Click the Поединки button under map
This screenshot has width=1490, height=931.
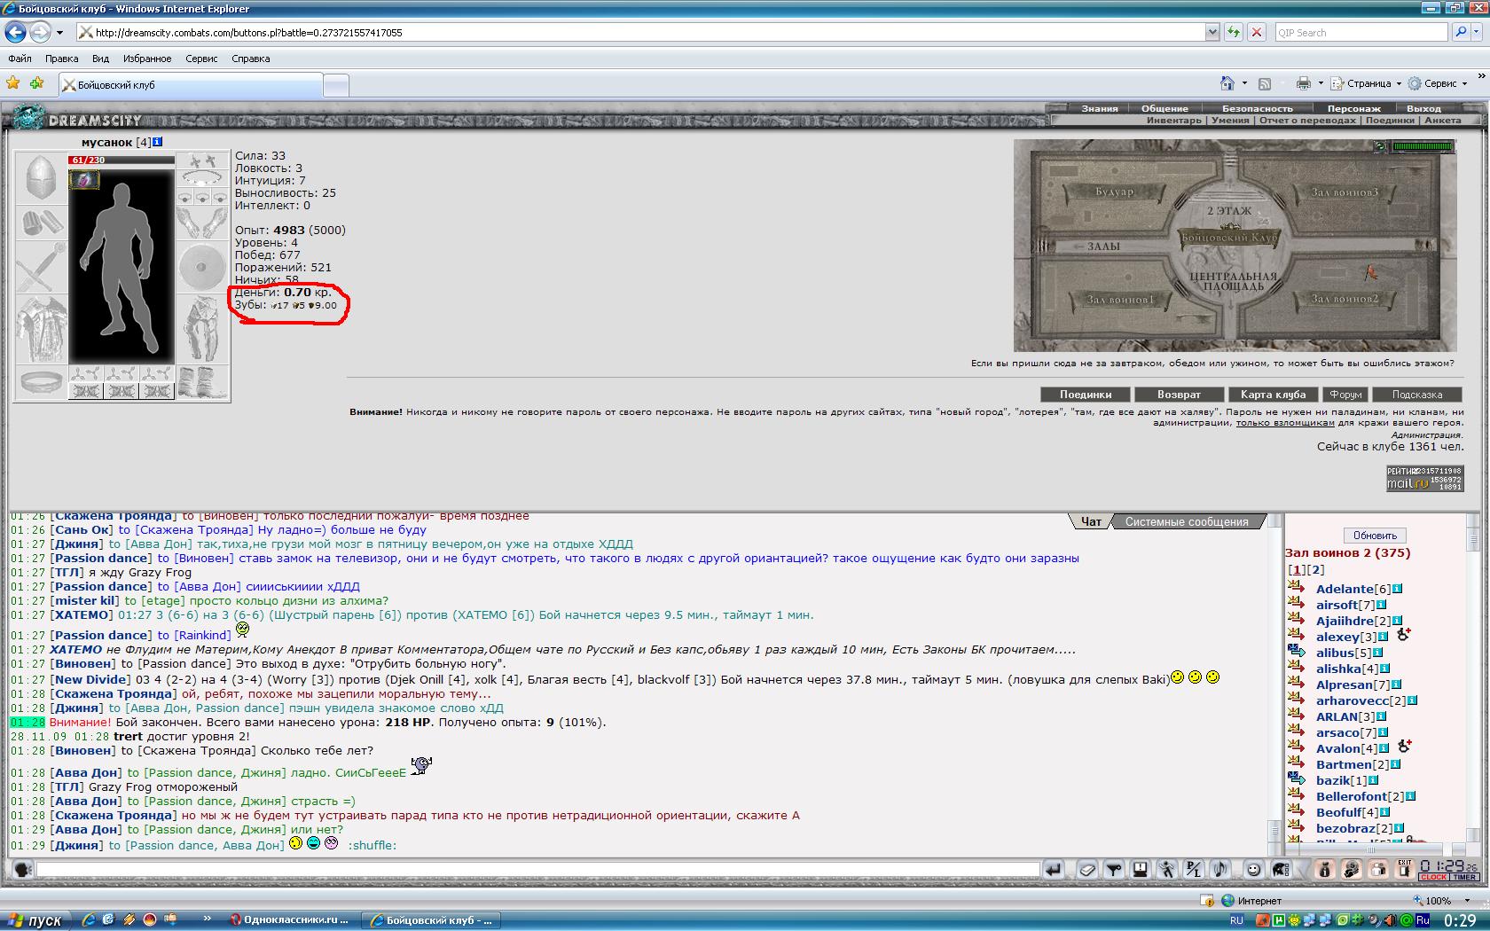(1086, 395)
